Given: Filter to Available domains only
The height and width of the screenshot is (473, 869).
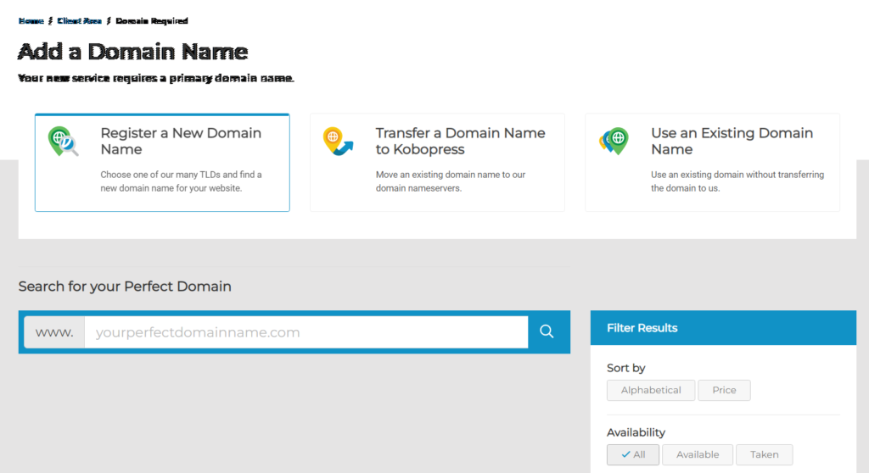Looking at the screenshot, I should click(x=698, y=454).
